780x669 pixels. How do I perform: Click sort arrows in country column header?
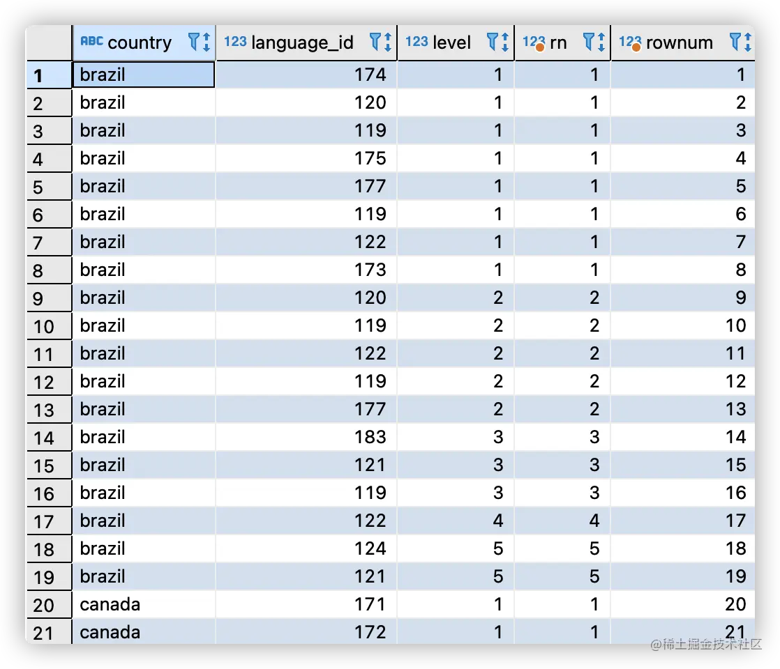[x=207, y=43]
